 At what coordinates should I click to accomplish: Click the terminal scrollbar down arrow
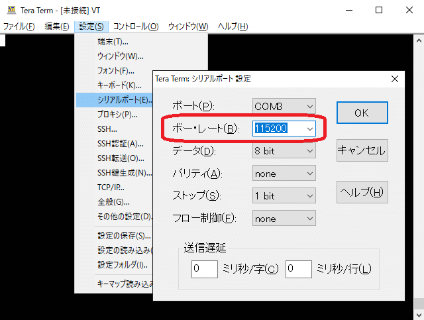click(419, 315)
